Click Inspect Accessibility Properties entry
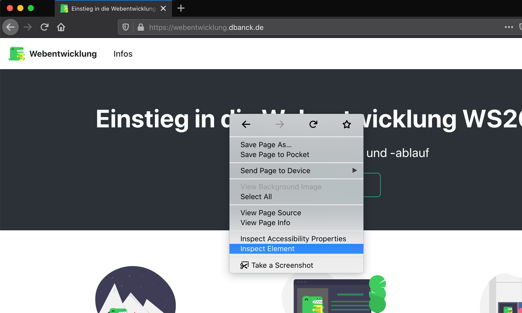The image size is (522, 313). [x=293, y=239]
